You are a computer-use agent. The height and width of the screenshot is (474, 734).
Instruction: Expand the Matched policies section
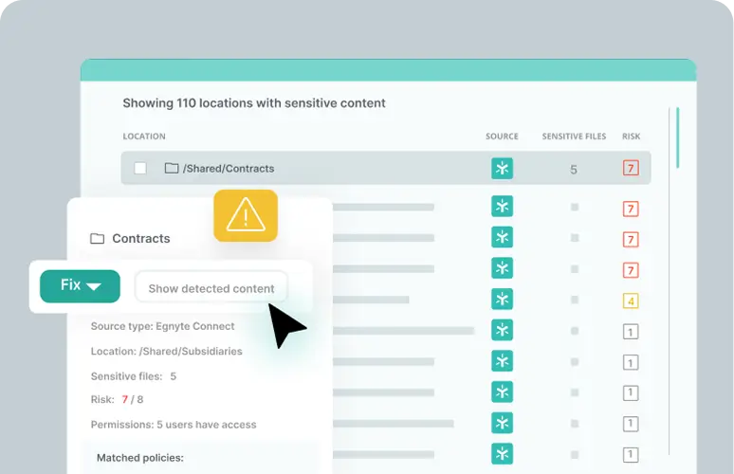tap(139, 458)
